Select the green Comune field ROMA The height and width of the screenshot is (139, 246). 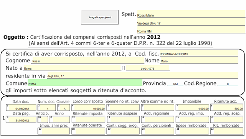(85, 83)
